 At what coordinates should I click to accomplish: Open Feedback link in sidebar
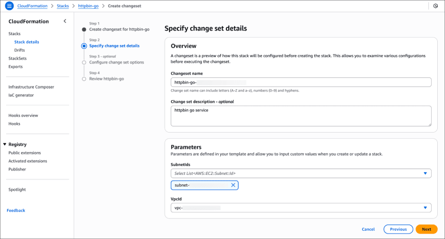[x=16, y=210]
